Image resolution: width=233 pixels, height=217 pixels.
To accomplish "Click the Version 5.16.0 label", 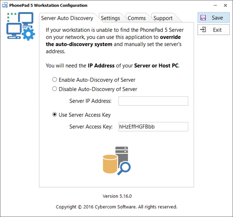I will (x=117, y=196).
